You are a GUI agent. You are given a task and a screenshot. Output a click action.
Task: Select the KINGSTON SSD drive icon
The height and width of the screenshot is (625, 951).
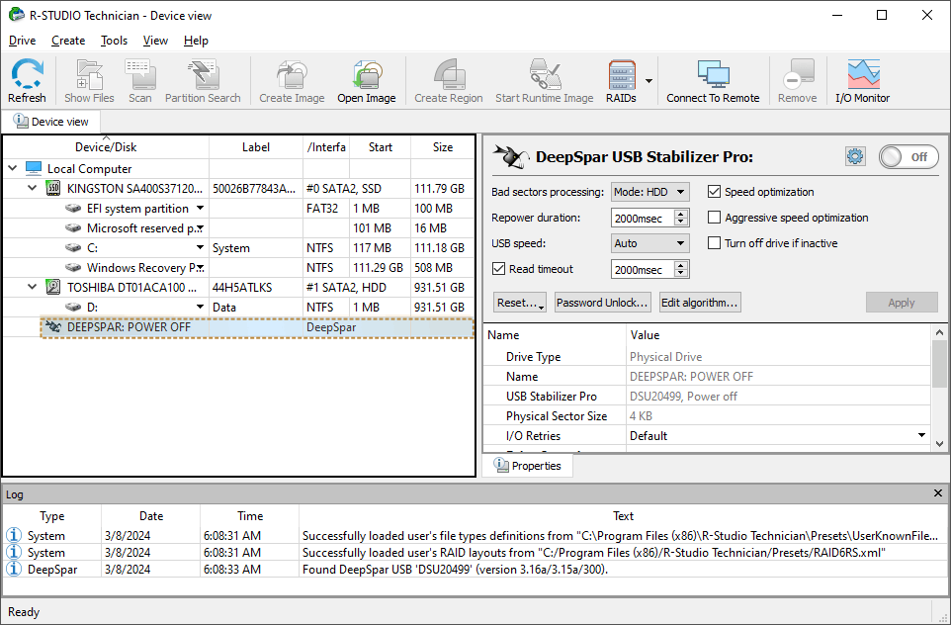tap(53, 188)
